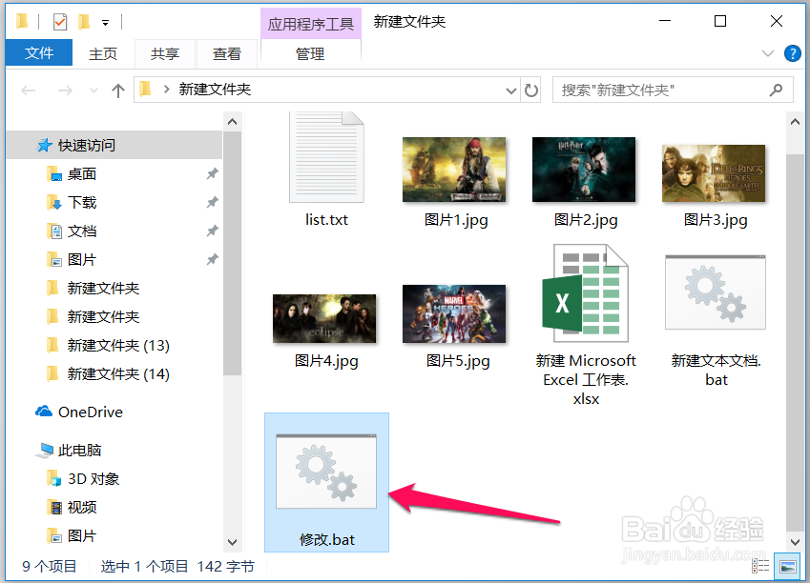Click the 此电脑 computer icon
The width and height of the screenshot is (810, 583).
click(45, 451)
